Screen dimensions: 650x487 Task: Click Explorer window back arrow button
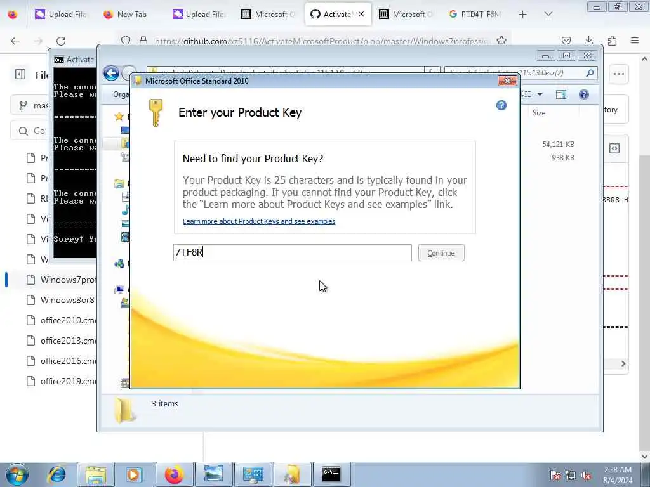pos(111,74)
